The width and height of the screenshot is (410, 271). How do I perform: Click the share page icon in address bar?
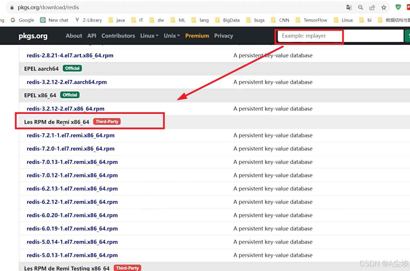coord(372,8)
